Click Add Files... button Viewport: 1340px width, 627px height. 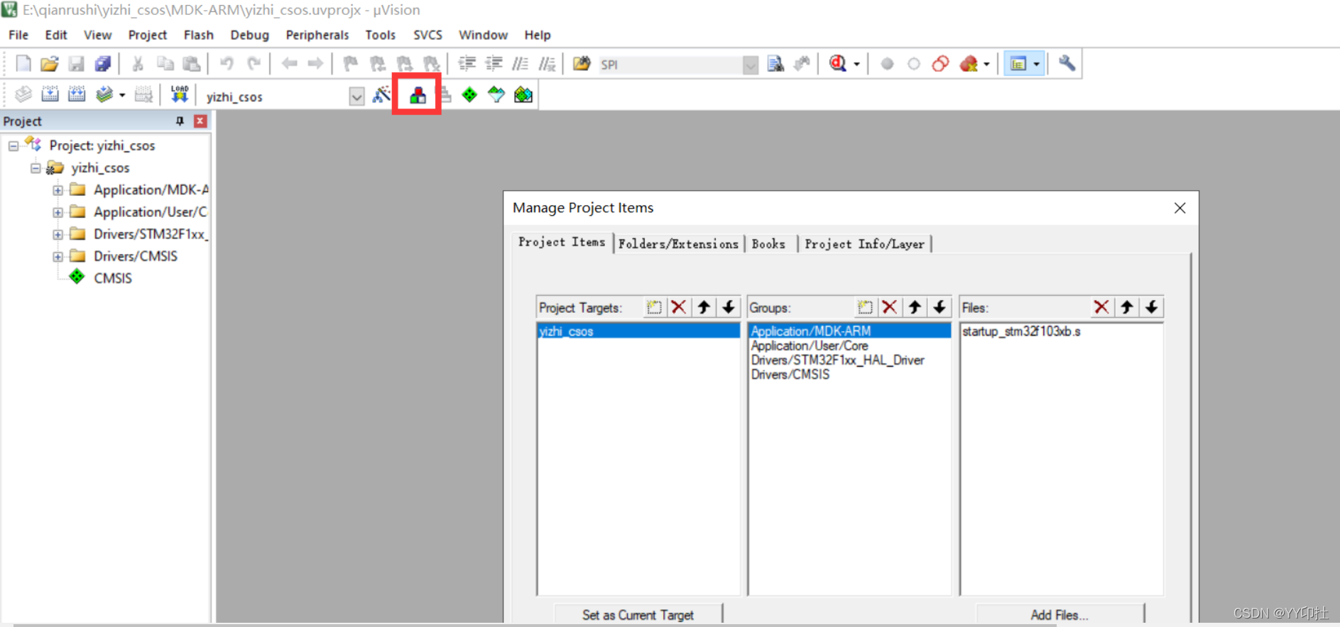pos(1060,615)
